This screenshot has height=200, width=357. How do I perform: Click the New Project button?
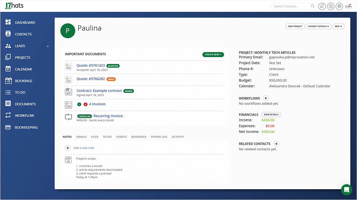point(295,26)
